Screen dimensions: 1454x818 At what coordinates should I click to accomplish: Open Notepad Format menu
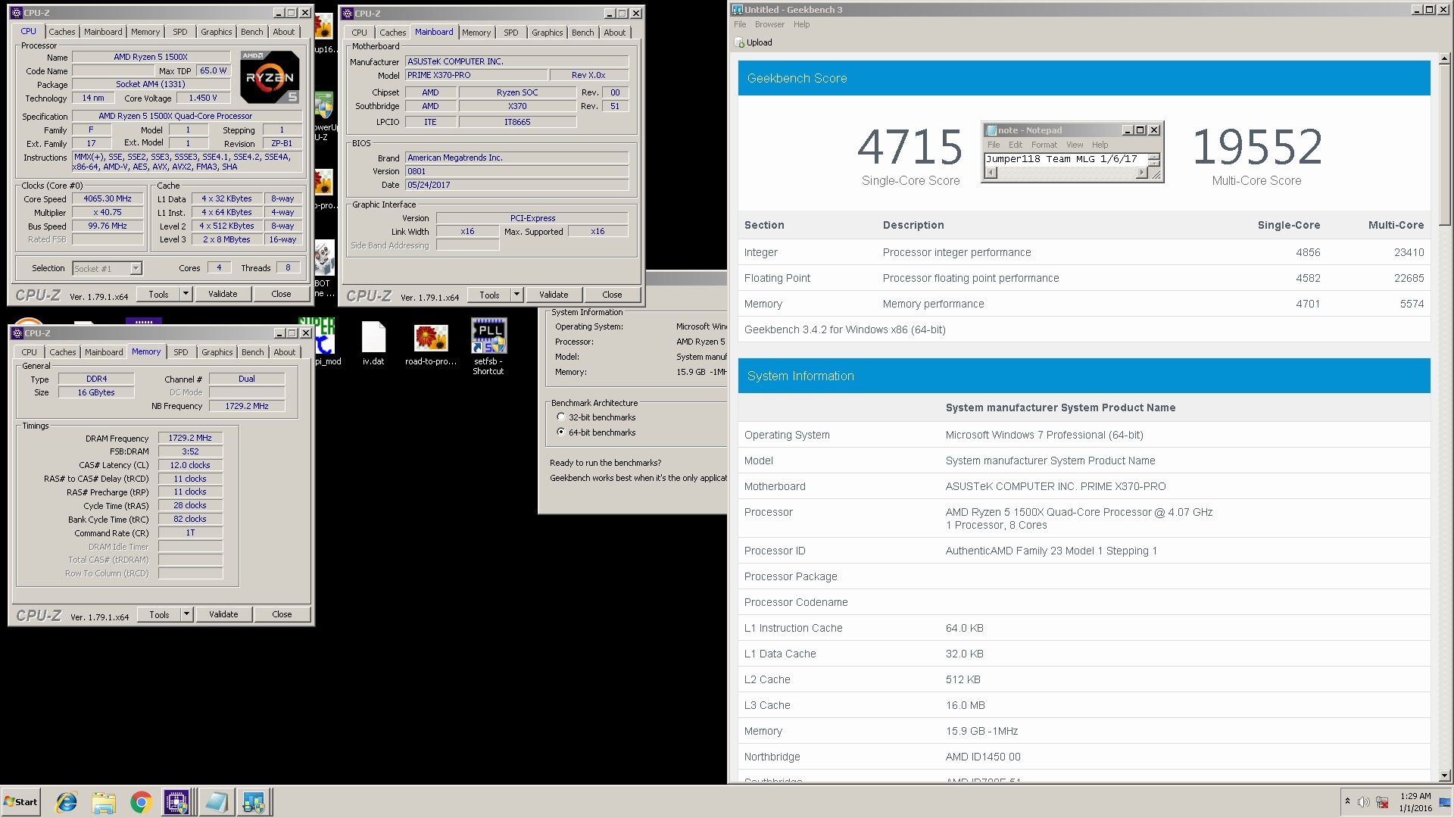(x=1044, y=145)
